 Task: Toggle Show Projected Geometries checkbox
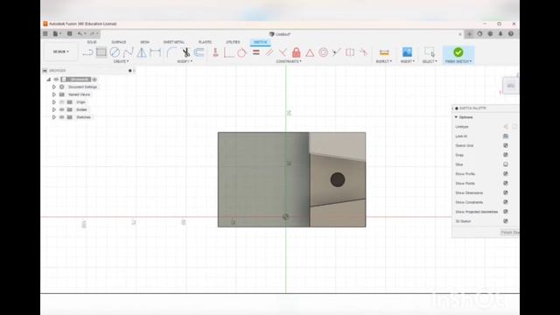[506, 212]
